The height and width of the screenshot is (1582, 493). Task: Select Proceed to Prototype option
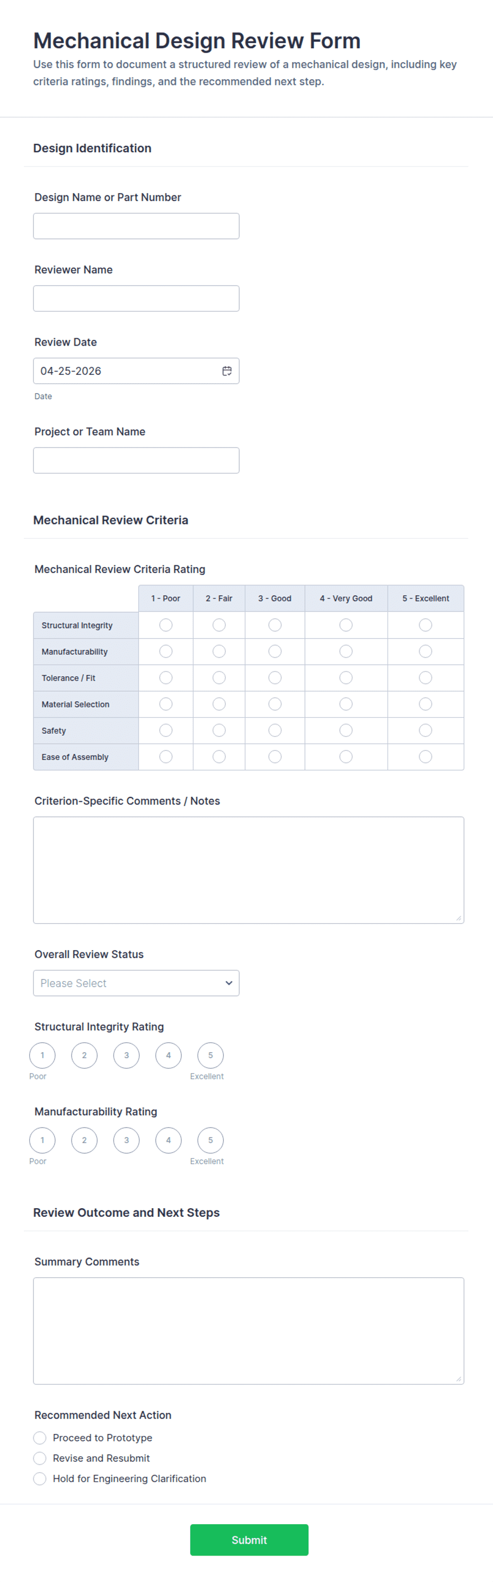point(40,1438)
